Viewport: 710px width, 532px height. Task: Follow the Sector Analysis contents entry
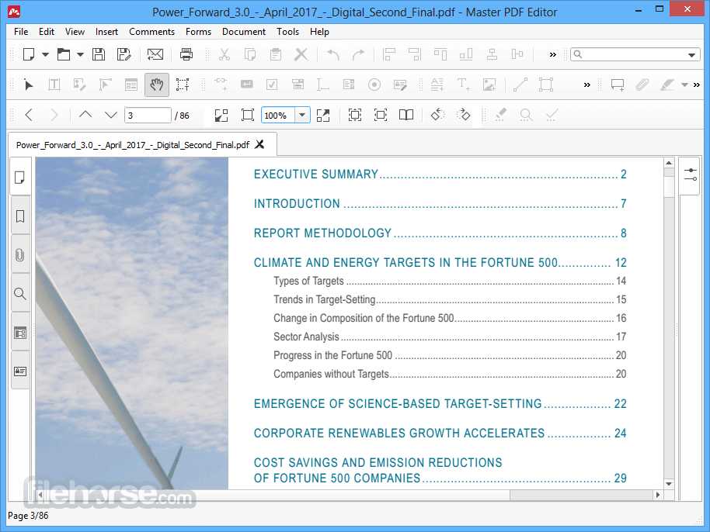450,337
